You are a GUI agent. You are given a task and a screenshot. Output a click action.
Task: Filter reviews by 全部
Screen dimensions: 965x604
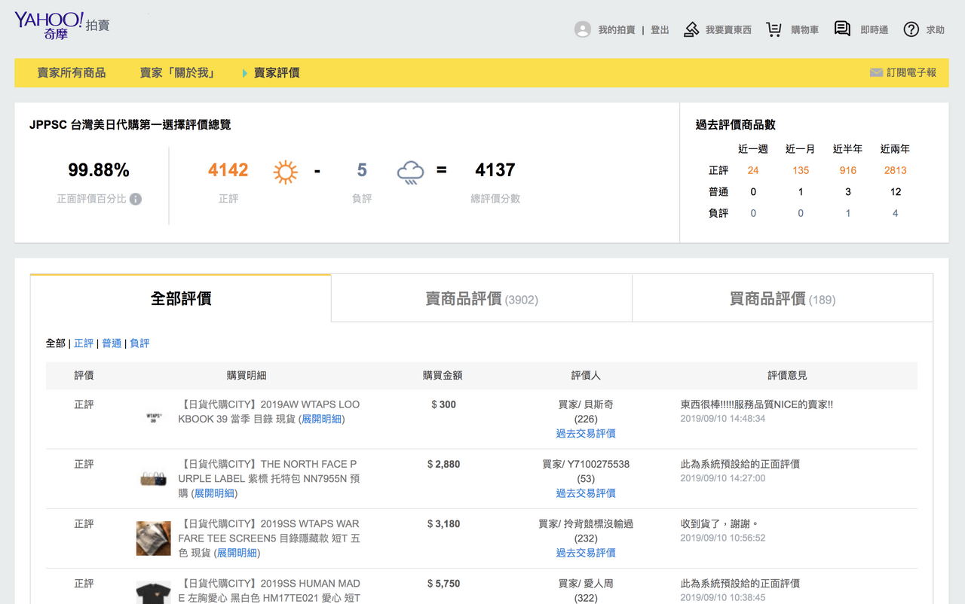56,343
